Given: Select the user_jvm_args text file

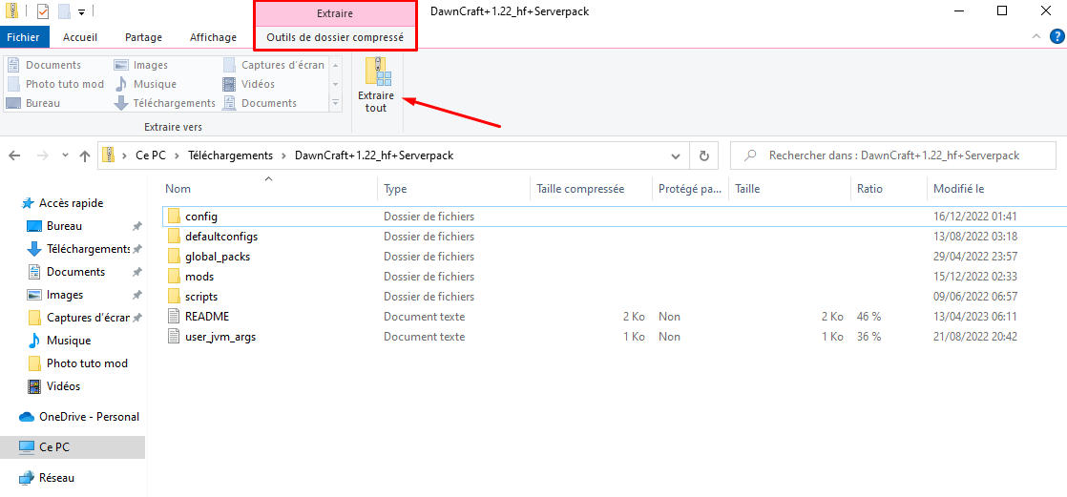Looking at the screenshot, I should 212,337.
